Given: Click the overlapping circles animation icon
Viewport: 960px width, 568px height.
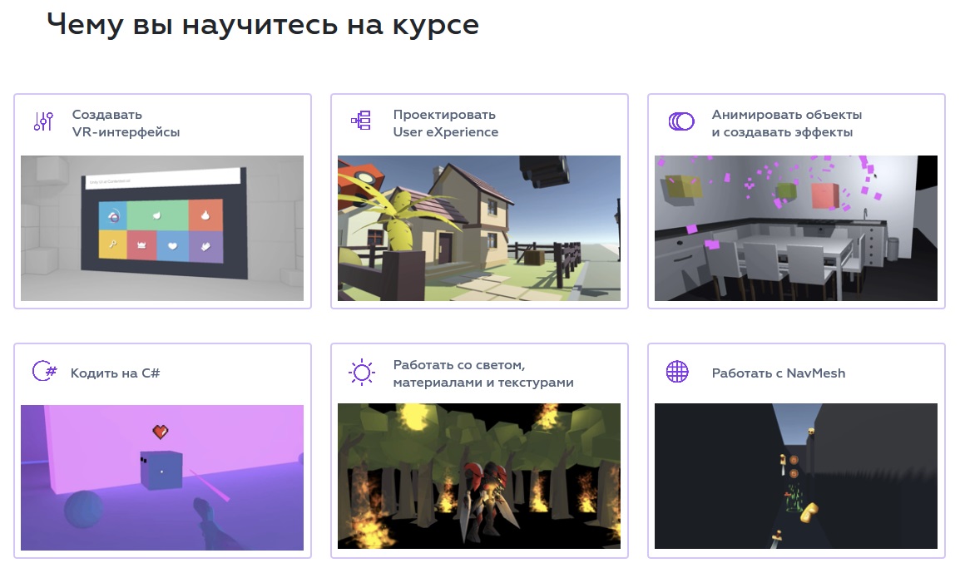Looking at the screenshot, I should click(680, 121).
